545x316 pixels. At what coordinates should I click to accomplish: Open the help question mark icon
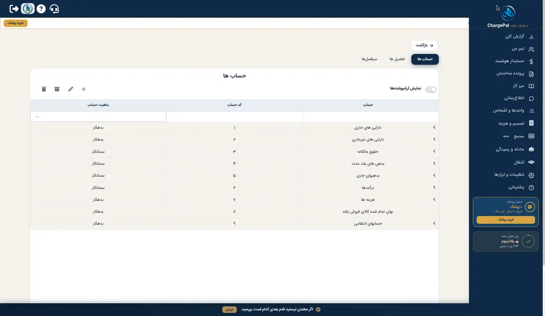pos(41,9)
